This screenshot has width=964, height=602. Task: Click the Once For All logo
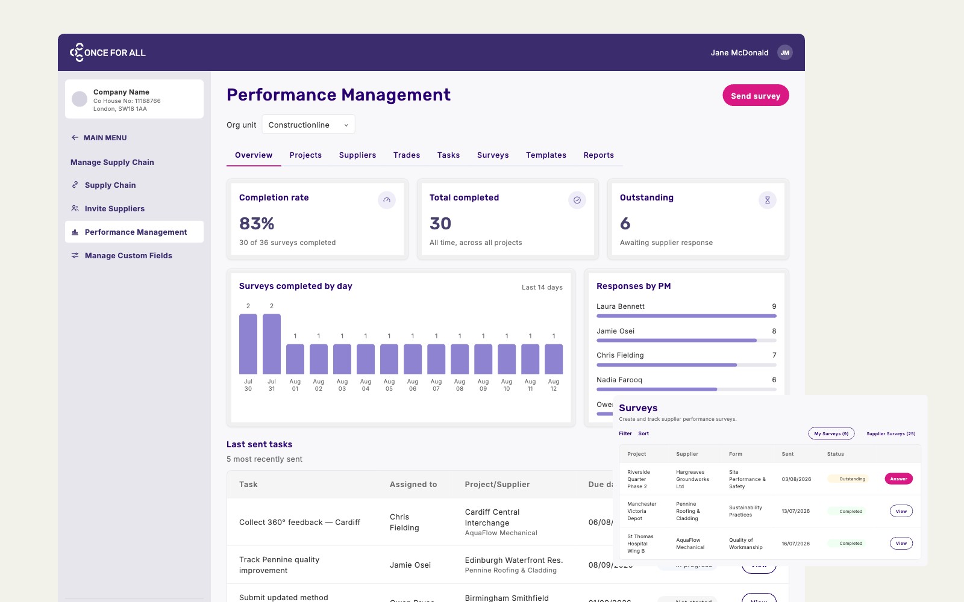tap(108, 52)
